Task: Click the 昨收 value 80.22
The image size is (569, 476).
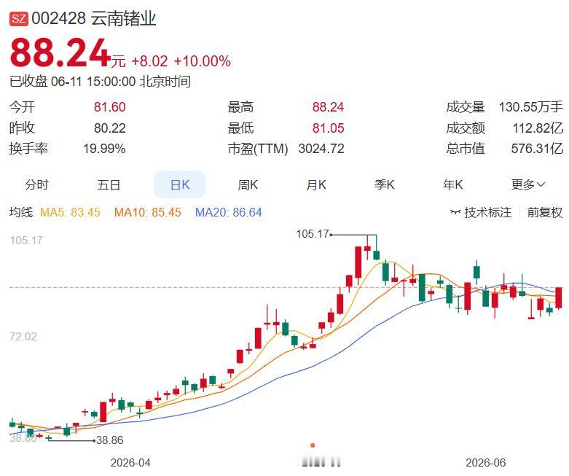Action: pyautogui.click(x=109, y=128)
